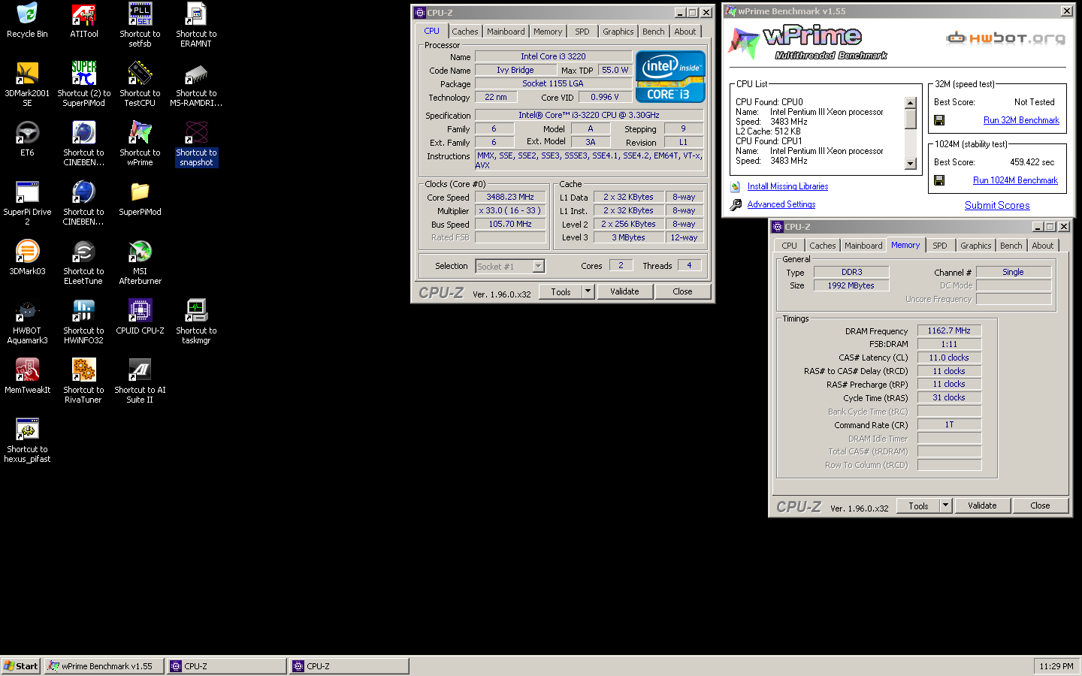
Task: Click the Close button in CPU-Z CPU window
Action: [683, 291]
